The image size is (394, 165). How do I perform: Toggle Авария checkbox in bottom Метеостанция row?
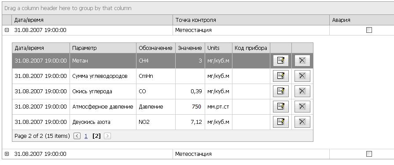click(x=369, y=154)
